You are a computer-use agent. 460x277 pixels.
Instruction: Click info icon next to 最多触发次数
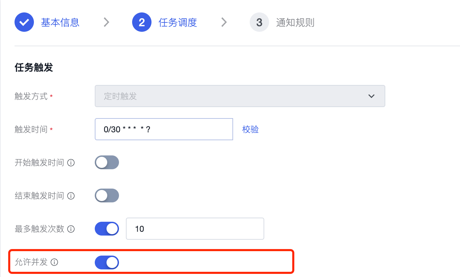click(x=71, y=229)
